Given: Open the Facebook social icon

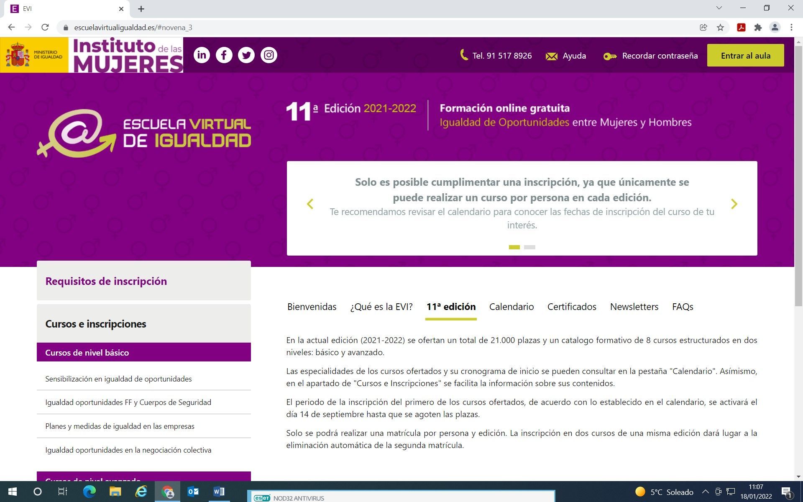Looking at the screenshot, I should pyautogui.click(x=224, y=55).
